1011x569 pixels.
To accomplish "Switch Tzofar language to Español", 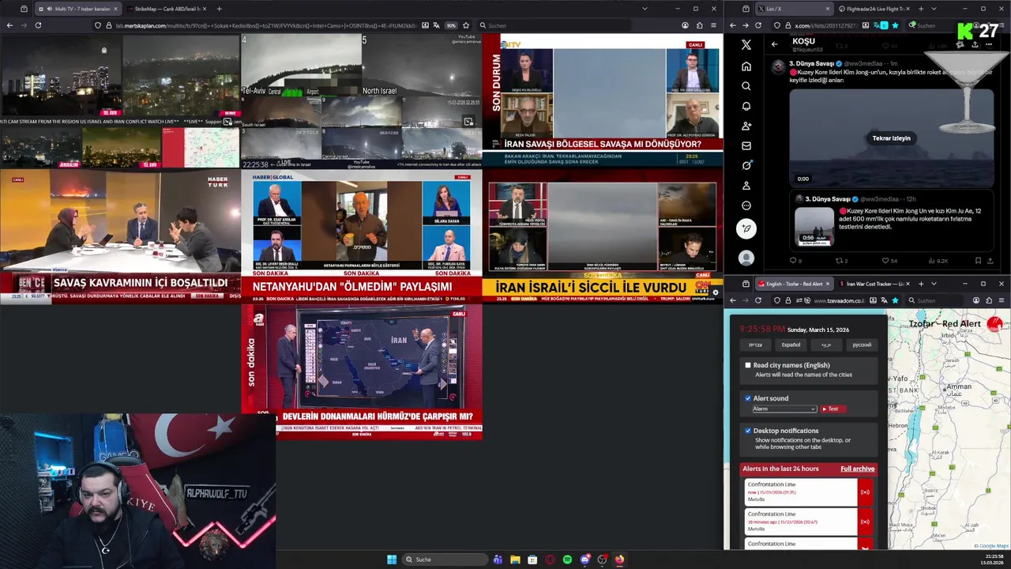I will 791,345.
